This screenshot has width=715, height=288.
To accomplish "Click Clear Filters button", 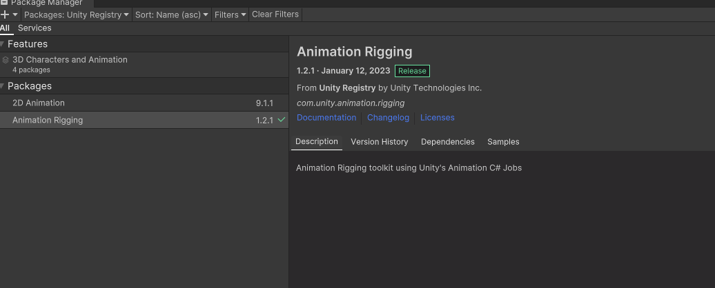I will [x=275, y=14].
